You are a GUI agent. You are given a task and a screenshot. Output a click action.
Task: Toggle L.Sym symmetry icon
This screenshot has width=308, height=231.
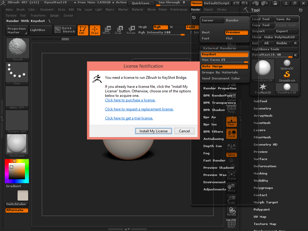231,146
